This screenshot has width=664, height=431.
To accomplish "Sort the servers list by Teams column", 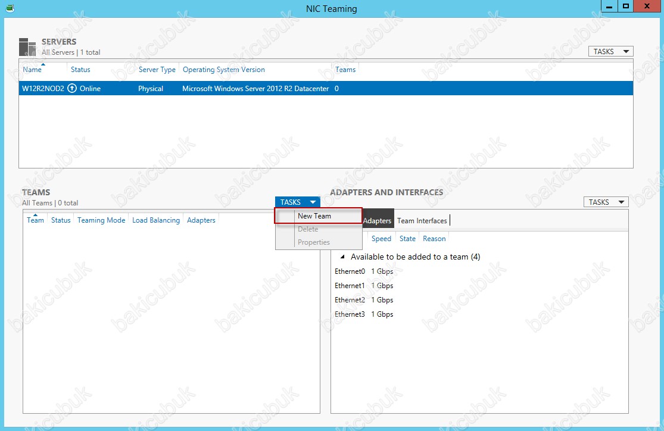I will point(345,70).
